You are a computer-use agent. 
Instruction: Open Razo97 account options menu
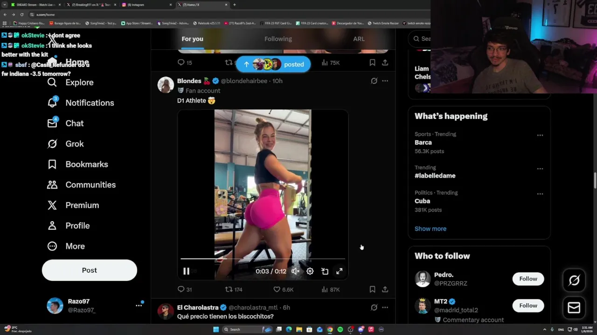[x=139, y=305]
